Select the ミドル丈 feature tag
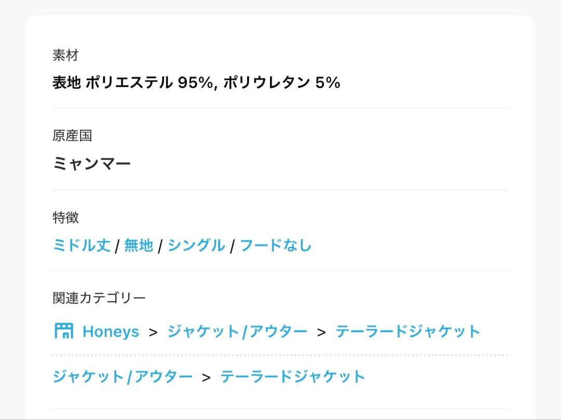 [82, 246]
